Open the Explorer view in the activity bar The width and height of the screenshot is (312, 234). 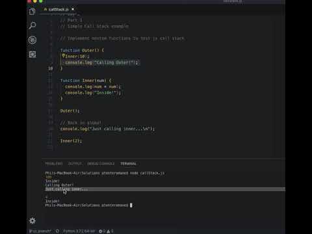32,12
